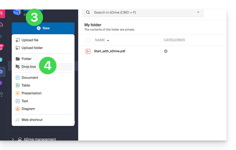
Task: Click the blue Document icon
Action: 18,78
